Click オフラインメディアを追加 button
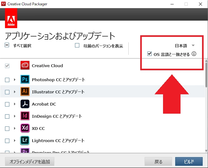Image resolution: width=208 pixels, height=168 pixels. 30,161
